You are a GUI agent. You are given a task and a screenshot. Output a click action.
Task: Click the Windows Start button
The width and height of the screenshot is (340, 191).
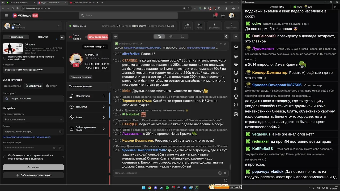tap(144, 188)
